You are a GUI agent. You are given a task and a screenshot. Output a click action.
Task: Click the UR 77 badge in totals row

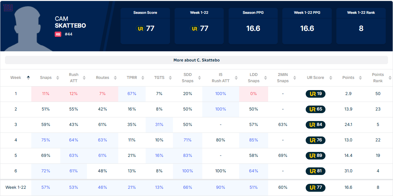(315, 187)
